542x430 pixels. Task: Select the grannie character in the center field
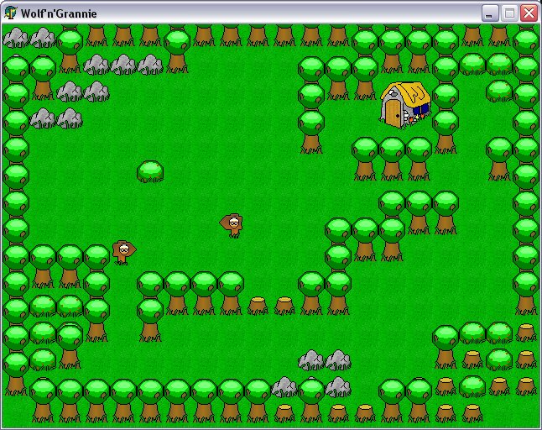[232, 225]
